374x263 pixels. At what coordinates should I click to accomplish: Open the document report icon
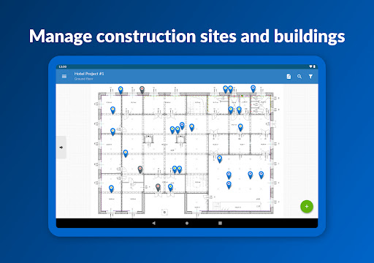tap(289, 77)
